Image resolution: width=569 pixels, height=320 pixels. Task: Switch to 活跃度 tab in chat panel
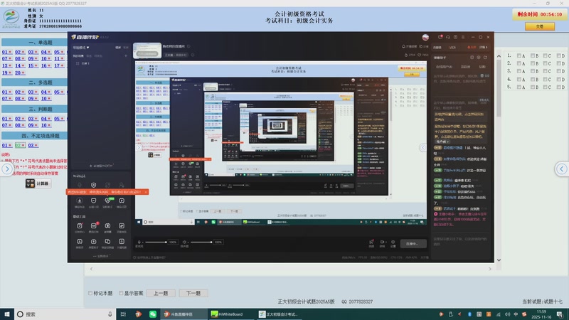click(466, 67)
